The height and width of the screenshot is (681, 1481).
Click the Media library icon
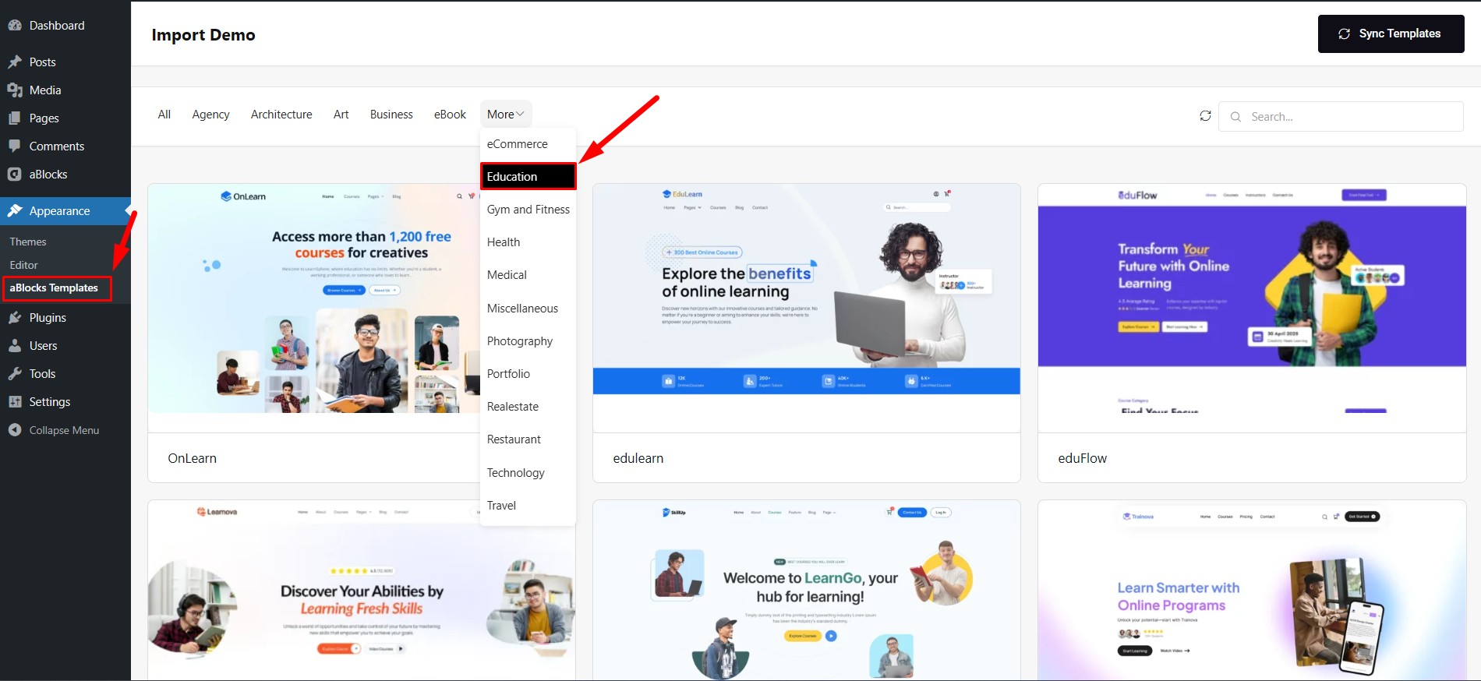tap(15, 90)
